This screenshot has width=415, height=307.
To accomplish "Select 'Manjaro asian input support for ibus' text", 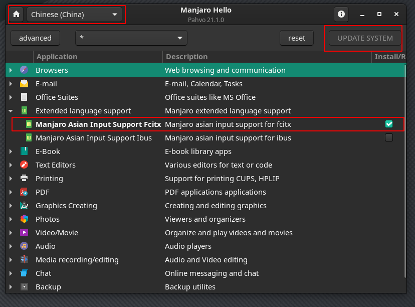I will tap(228, 137).
